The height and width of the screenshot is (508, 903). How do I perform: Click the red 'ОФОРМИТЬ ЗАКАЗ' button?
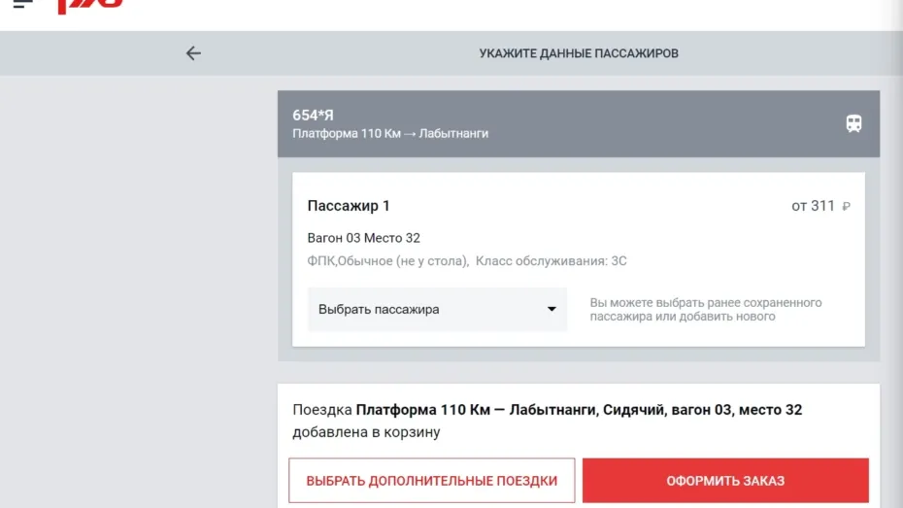[725, 481]
